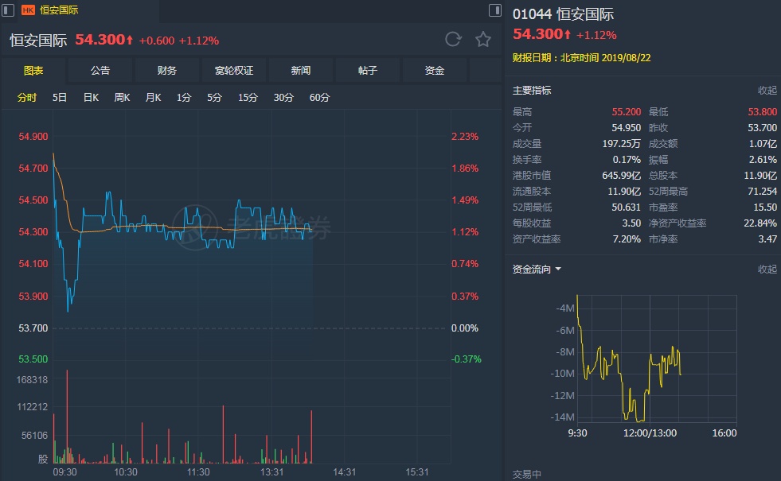Open the 资金流向 dropdown arrow

[558, 270]
